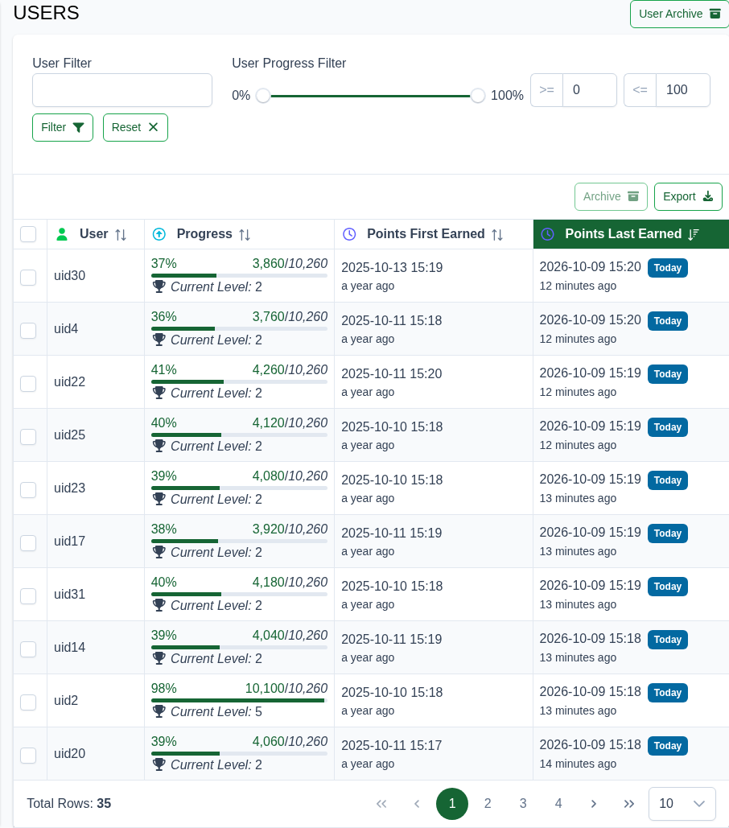Open user uid2
729x828 pixels.
[65, 700]
